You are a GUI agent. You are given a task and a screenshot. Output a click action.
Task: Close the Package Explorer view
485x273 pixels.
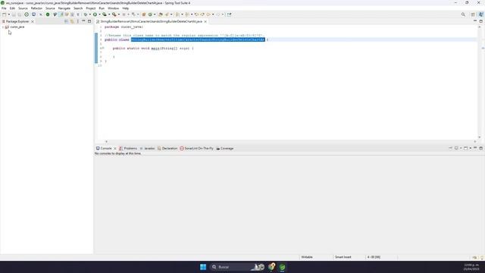(x=33, y=21)
